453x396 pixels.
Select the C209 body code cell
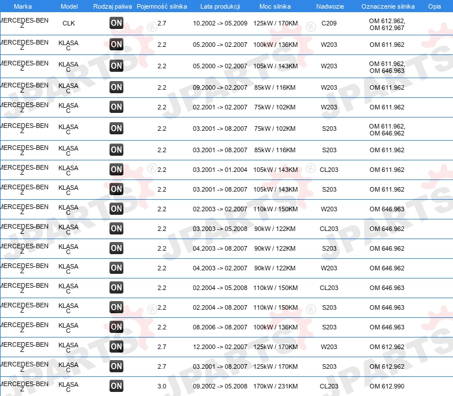click(x=329, y=23)
